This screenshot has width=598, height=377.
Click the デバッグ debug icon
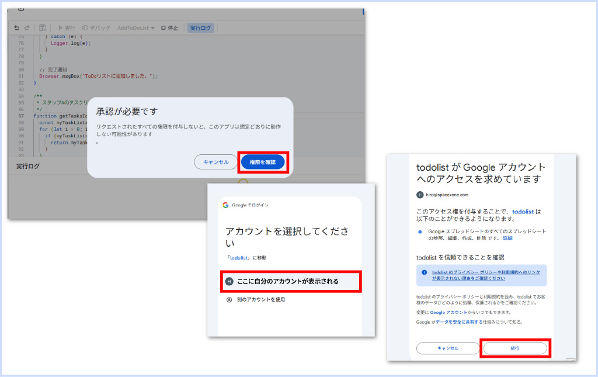85,27
